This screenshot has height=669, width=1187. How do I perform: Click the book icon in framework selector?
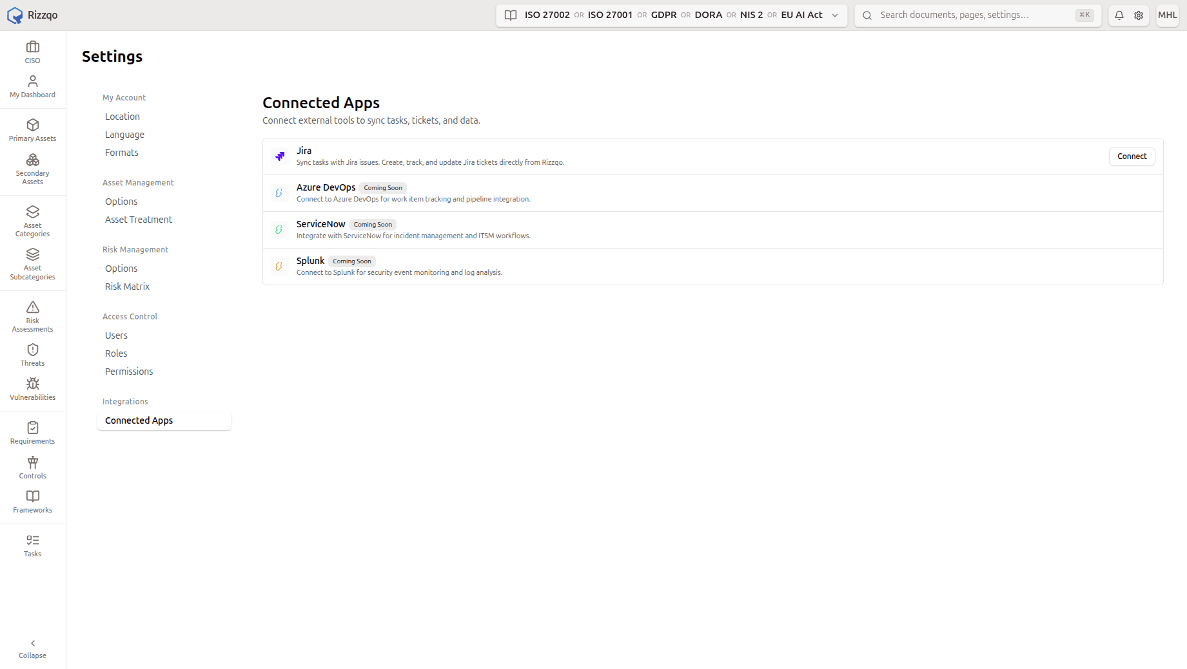point(511,15)
